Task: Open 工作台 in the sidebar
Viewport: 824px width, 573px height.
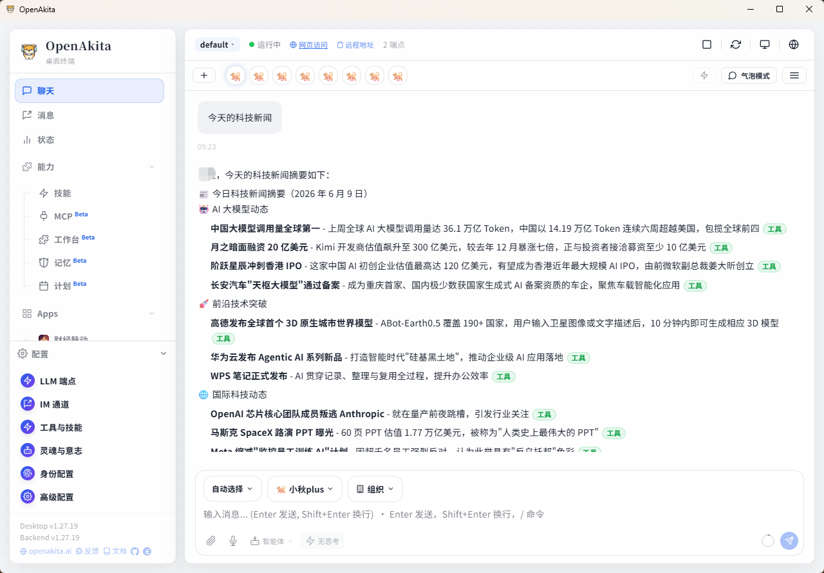Action: coord(98,240)
